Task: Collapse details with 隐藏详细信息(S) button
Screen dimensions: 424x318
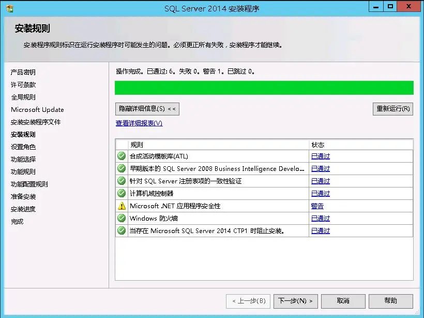Action: (x=147, y=109)
